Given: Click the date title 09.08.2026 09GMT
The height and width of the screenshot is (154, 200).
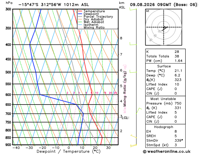Looking at the screenshot, I should (150, 5).
